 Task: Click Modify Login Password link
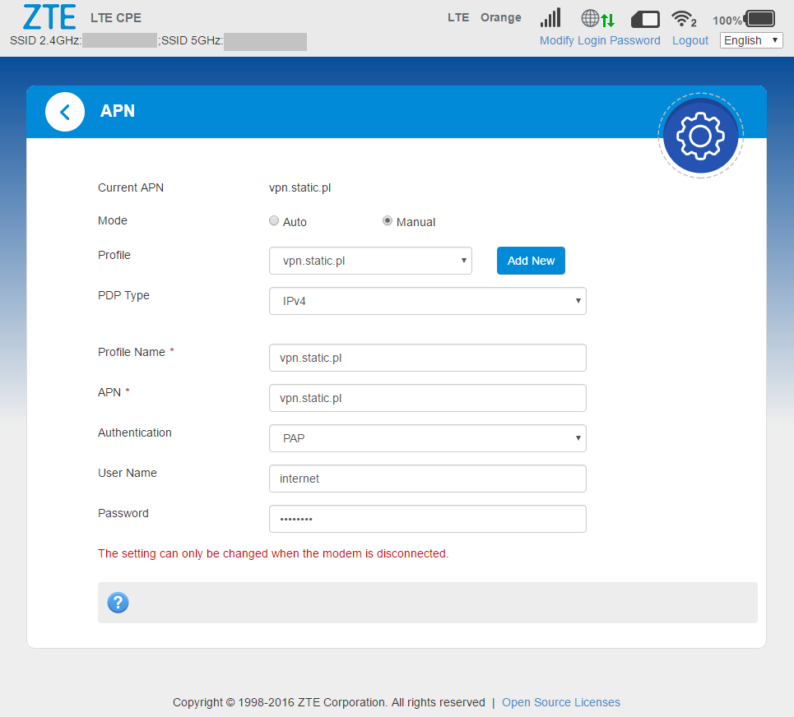point(600,40)
